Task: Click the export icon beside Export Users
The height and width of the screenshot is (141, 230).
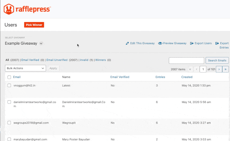Action: pos(192,43)
